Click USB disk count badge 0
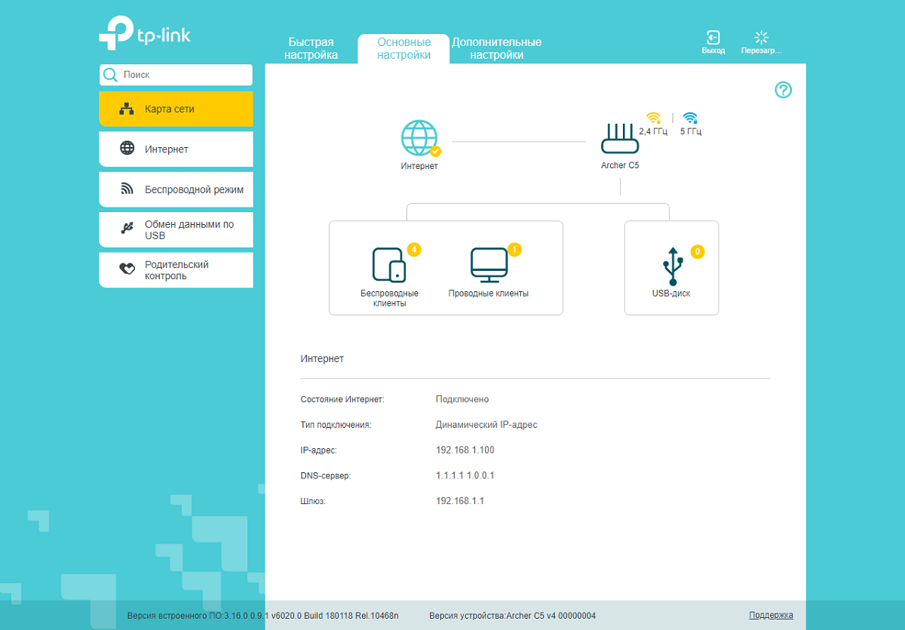This screenshot has height=630, width=905. [x=698, y=251]
